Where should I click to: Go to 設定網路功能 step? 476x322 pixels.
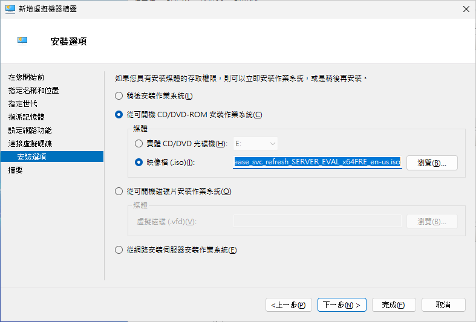(30, 130)
